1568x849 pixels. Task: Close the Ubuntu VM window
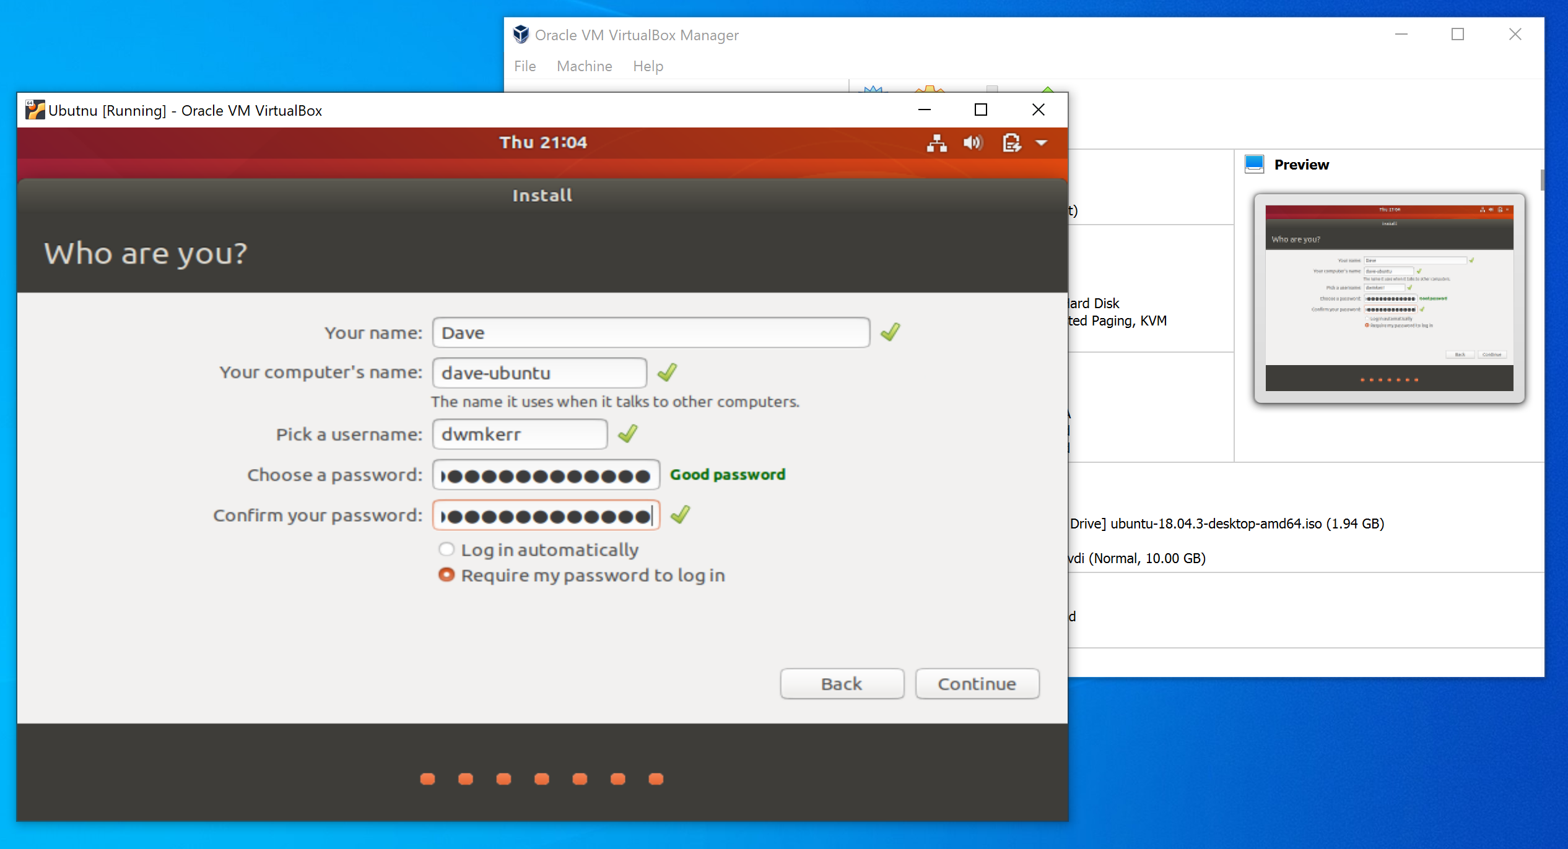(1039, 110)
